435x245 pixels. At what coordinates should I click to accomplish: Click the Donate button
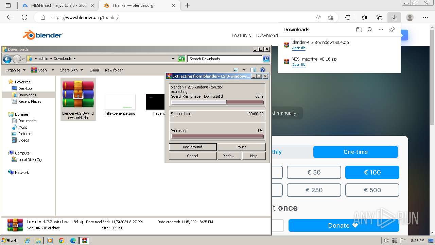coord(344,226)
